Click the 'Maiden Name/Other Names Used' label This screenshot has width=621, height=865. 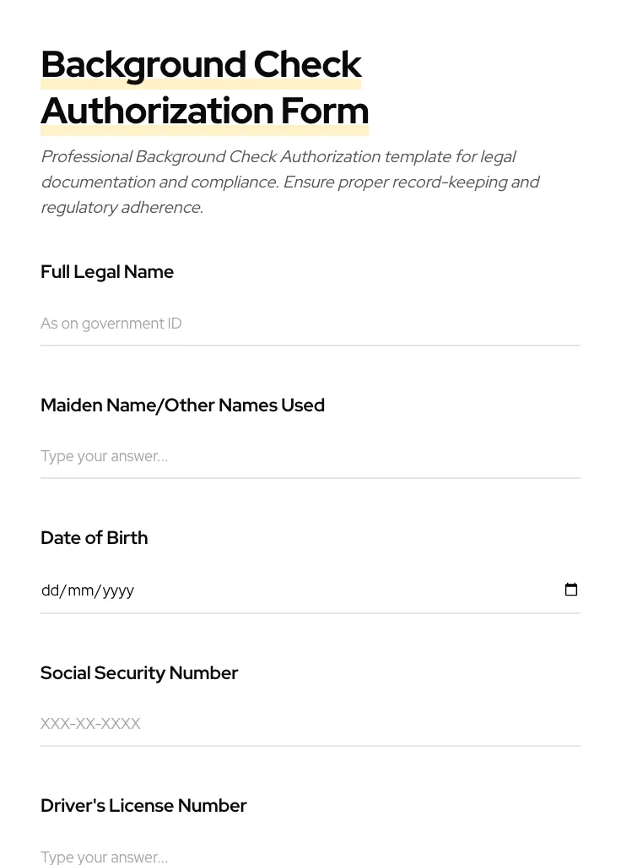pyautogui.click(x=182, y=405)
